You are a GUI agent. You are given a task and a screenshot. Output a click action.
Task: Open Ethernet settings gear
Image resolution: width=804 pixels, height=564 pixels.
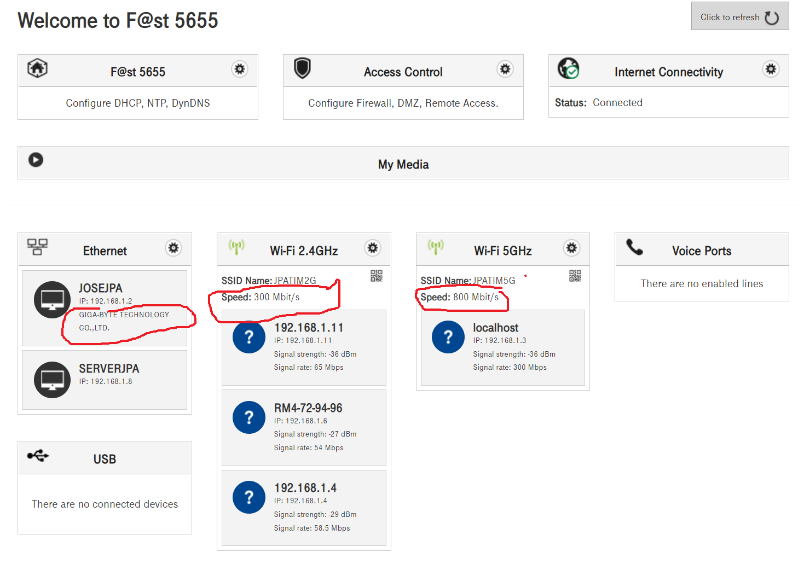tap(173, 248)
